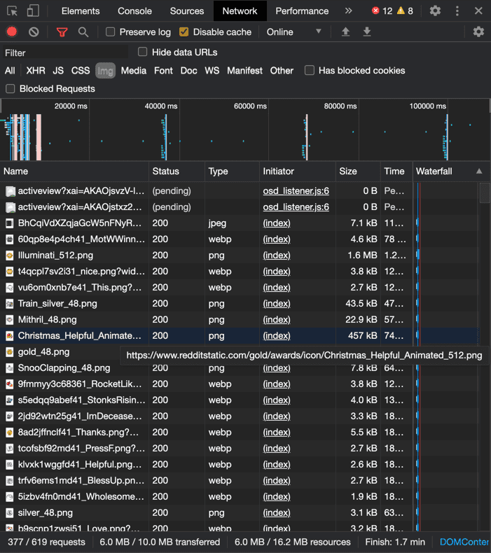The width and height of the screenshot is (491, 553).
Task: Open the osd_listener.js:6 initiator link
Action: (296, 190)
